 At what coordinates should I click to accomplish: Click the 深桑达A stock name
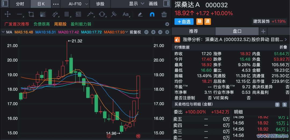pyautogui.click(x=187, y=5)
